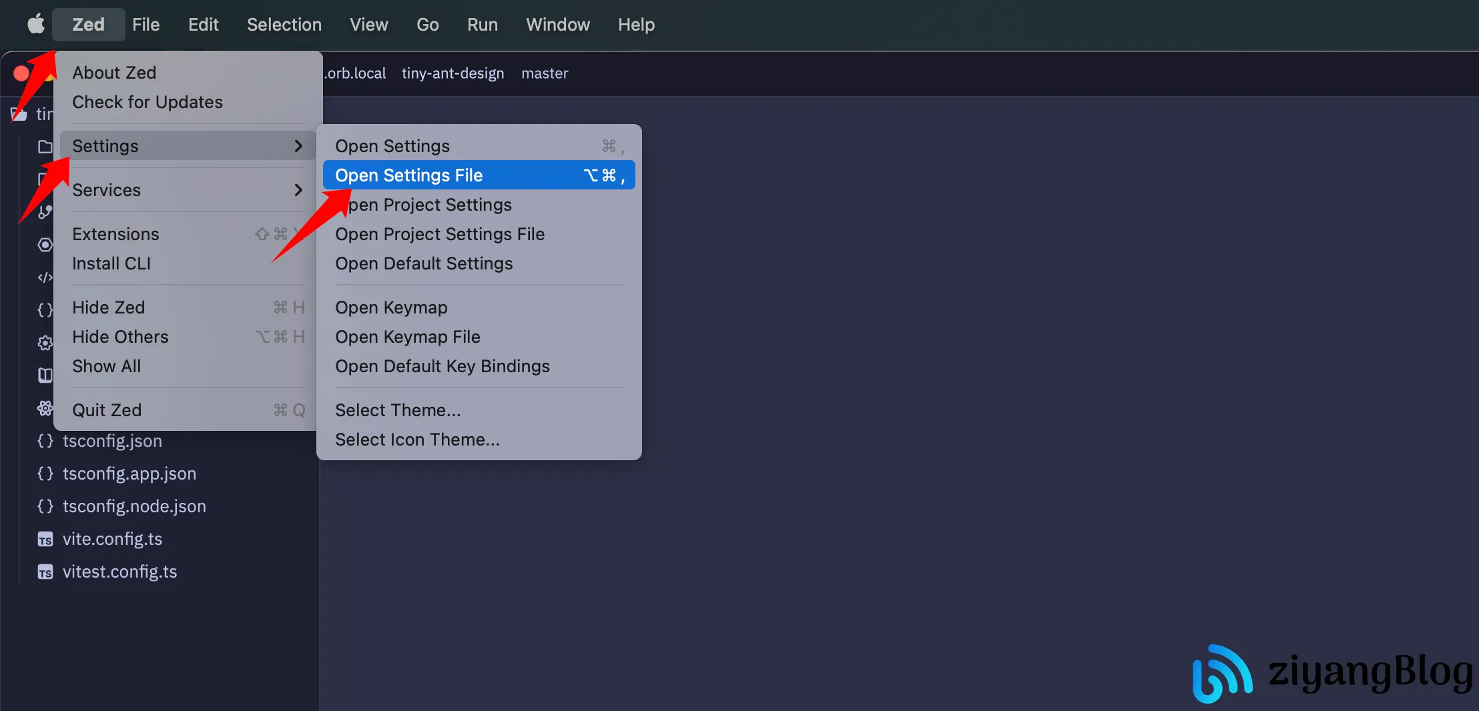Select Open Keymap File from submenu
Screen dimensions: 1479x711
[x=407, y=337]
